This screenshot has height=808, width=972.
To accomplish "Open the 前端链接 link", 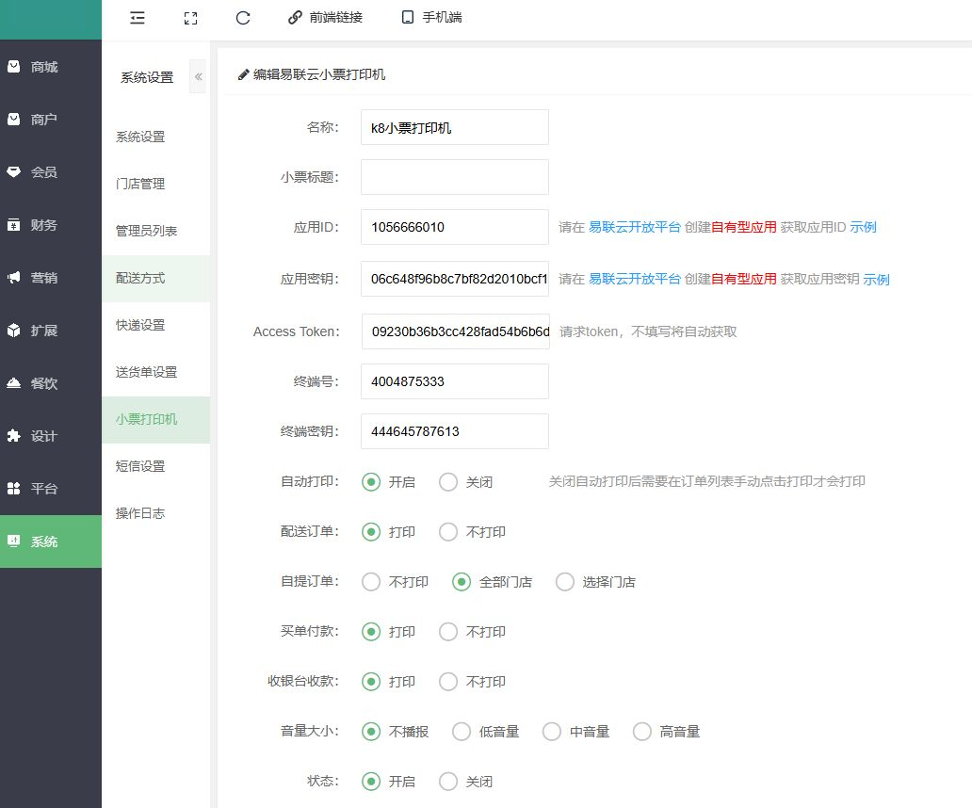I will pos(325,17).
